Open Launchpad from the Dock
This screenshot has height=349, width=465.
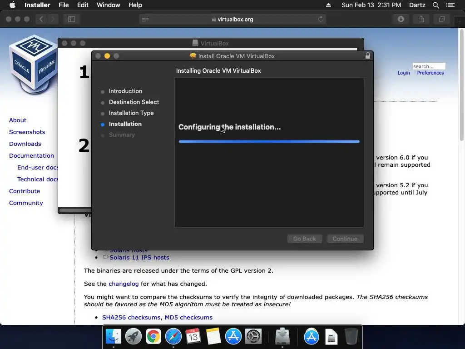click(x=134, y=337)
